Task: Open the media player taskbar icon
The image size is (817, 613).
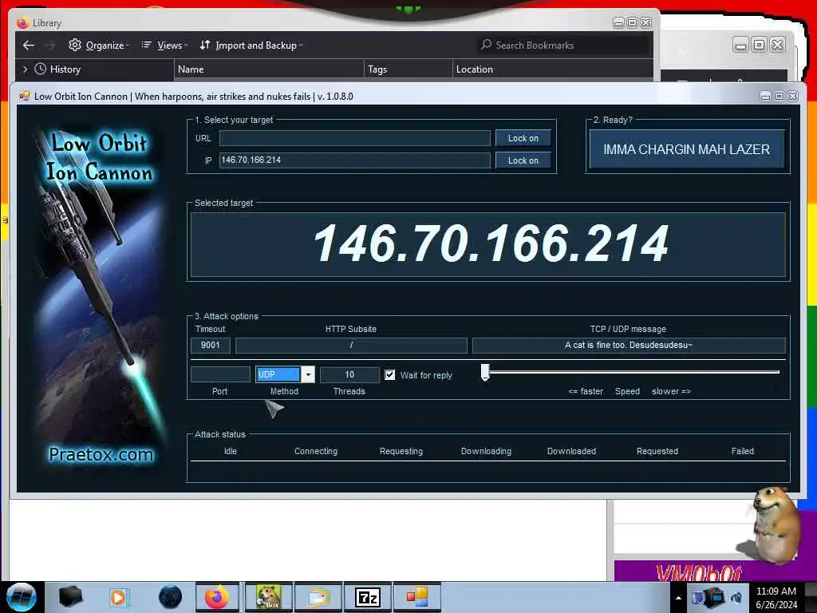Action: point(119,597)
